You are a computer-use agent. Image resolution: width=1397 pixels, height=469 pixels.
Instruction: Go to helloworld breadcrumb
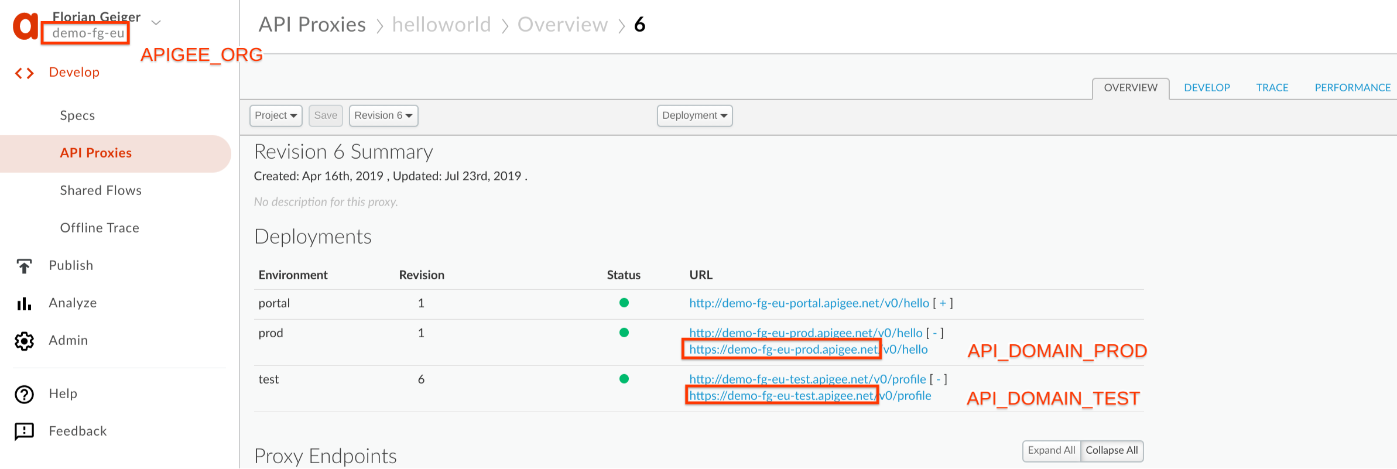click(441, 25)
